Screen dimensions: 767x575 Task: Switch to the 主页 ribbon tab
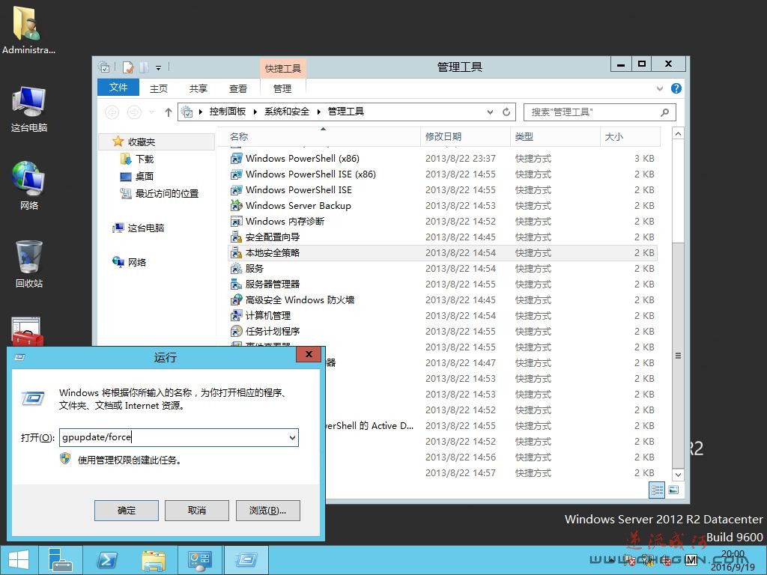[159, 88]
